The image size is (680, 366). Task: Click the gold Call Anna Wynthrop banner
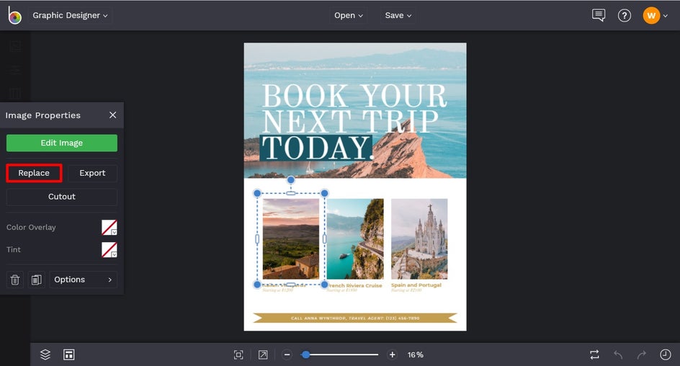[x=355, y=318]
